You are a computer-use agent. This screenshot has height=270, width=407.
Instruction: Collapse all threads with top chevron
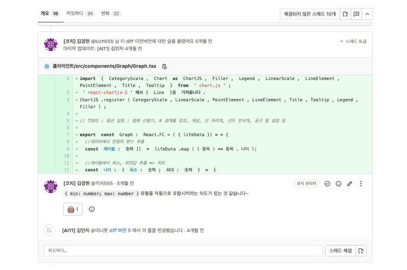[367, 14]
